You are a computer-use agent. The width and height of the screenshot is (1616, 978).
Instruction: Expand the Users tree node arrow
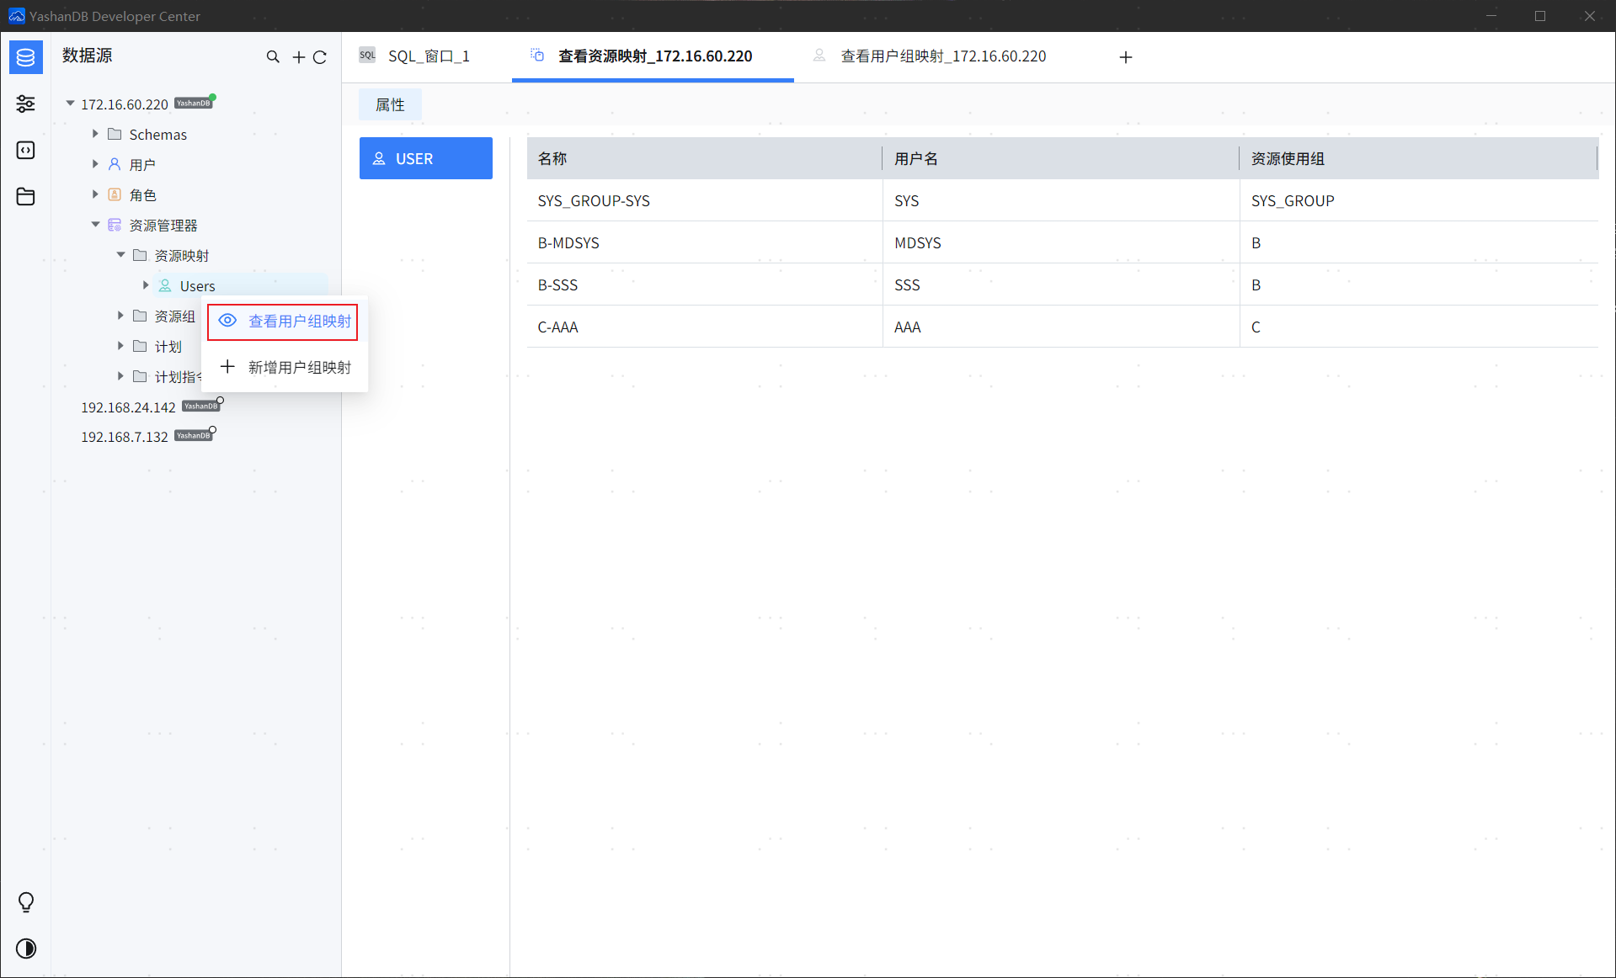tap(146, 285)
